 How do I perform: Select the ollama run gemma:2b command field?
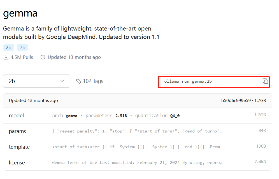[x=210, y=81]
